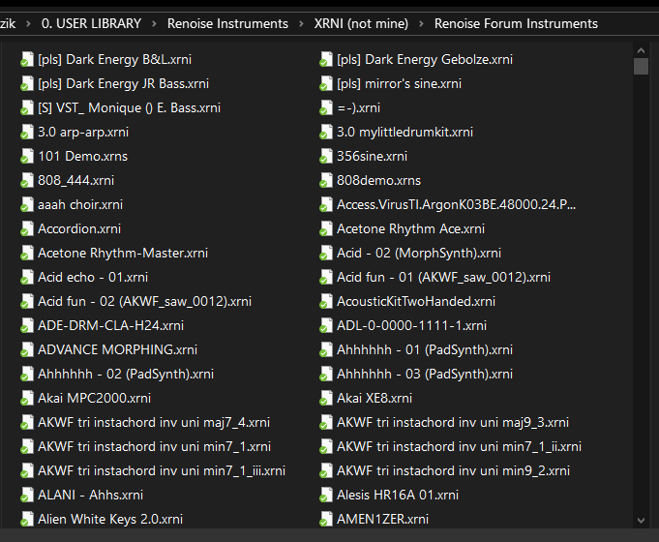
Task: Expand the chevron after 0. USER LIBRARY
Action: [x=154, y=23]
